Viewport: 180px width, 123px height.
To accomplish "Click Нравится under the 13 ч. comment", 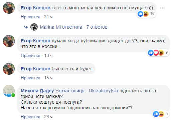I will click(x=30, y=55).
